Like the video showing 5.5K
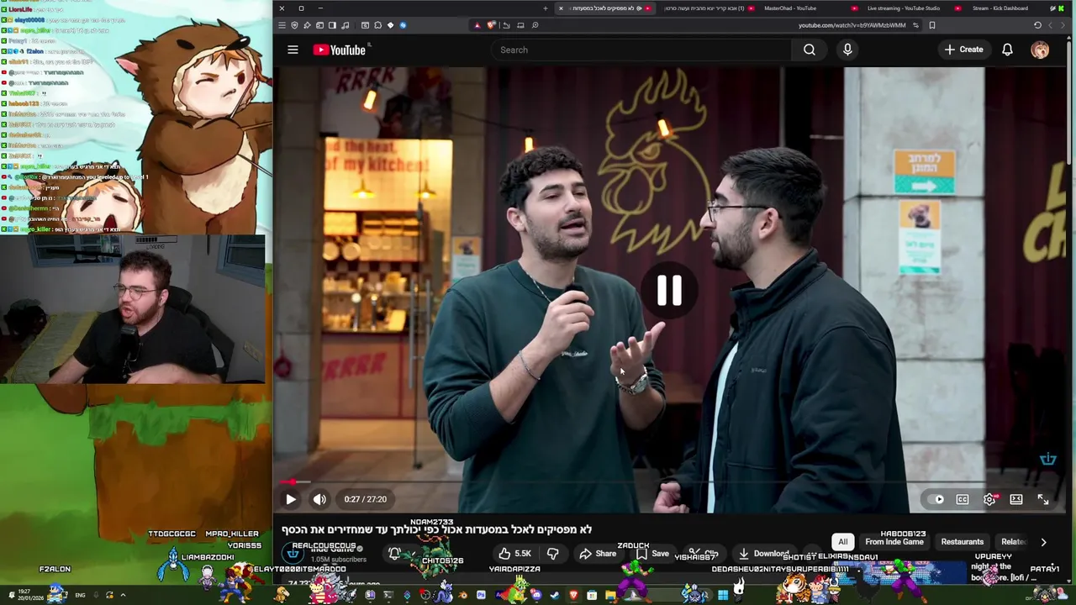Screen dimensions: 1076x605 (x=514, y=554)
